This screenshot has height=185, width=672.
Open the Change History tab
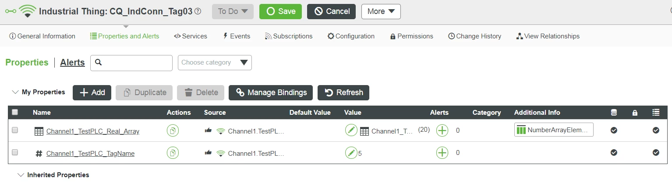[x=474, y=36]
